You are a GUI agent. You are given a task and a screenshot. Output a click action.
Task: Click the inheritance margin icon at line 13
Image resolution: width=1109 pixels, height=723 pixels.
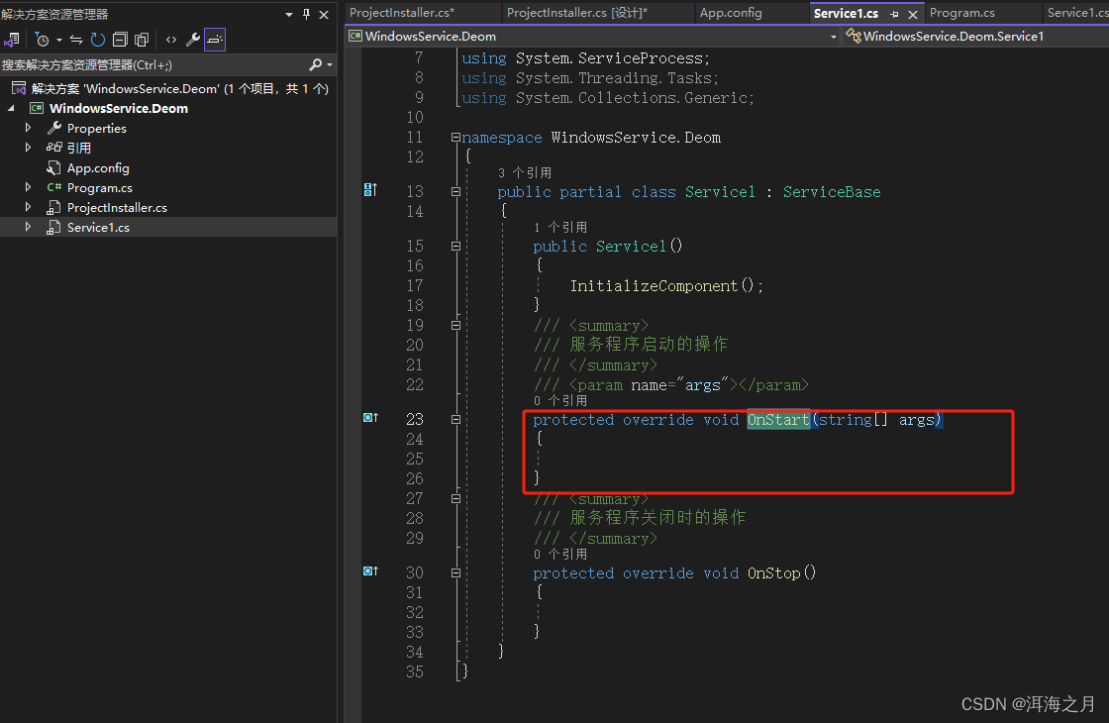370,189
